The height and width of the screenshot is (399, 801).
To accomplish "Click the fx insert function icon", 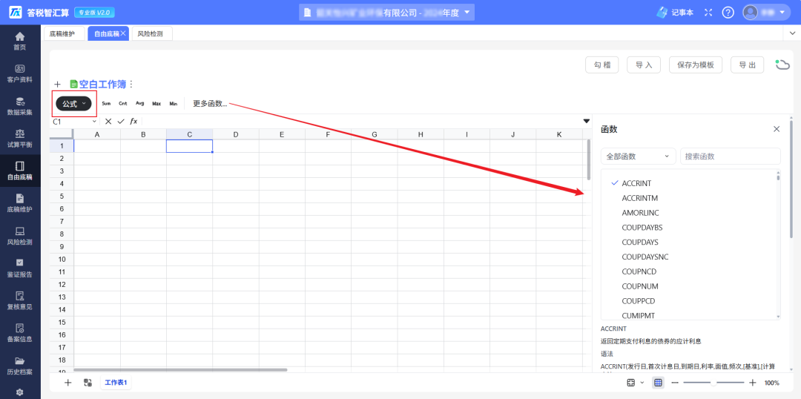I will tap(133, 121).
